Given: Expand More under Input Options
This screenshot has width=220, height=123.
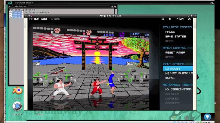Looking at the screenshot, I should pyautogui.click(x=170, y=78).
